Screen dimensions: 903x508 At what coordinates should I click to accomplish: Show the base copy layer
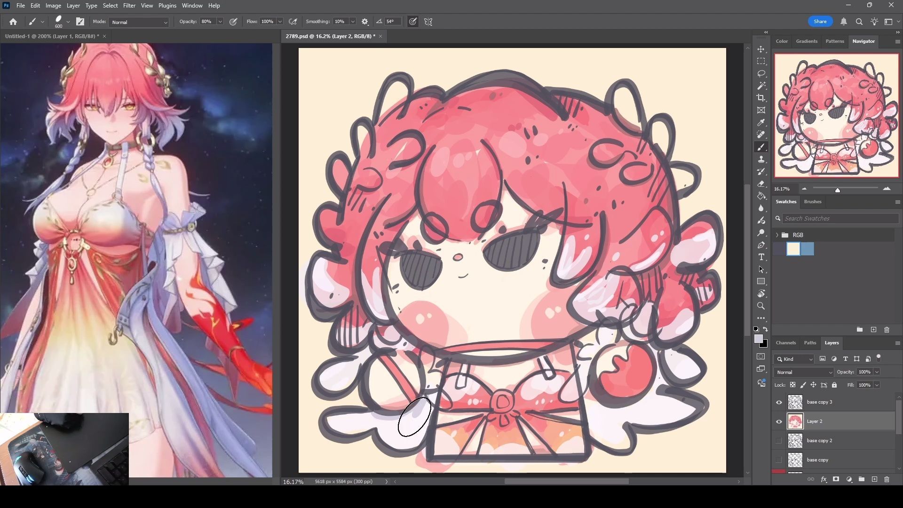pos(779,460)
